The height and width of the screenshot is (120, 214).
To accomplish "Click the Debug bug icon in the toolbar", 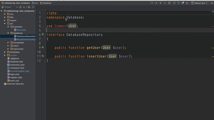I will [160, 3].
